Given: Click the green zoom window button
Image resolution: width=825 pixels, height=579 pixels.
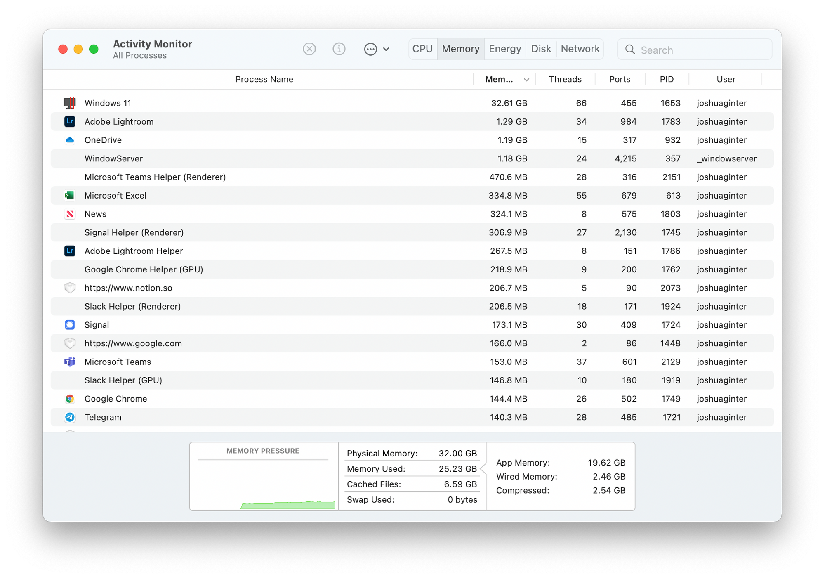Looking at the screenshot, I should (94, 49).
